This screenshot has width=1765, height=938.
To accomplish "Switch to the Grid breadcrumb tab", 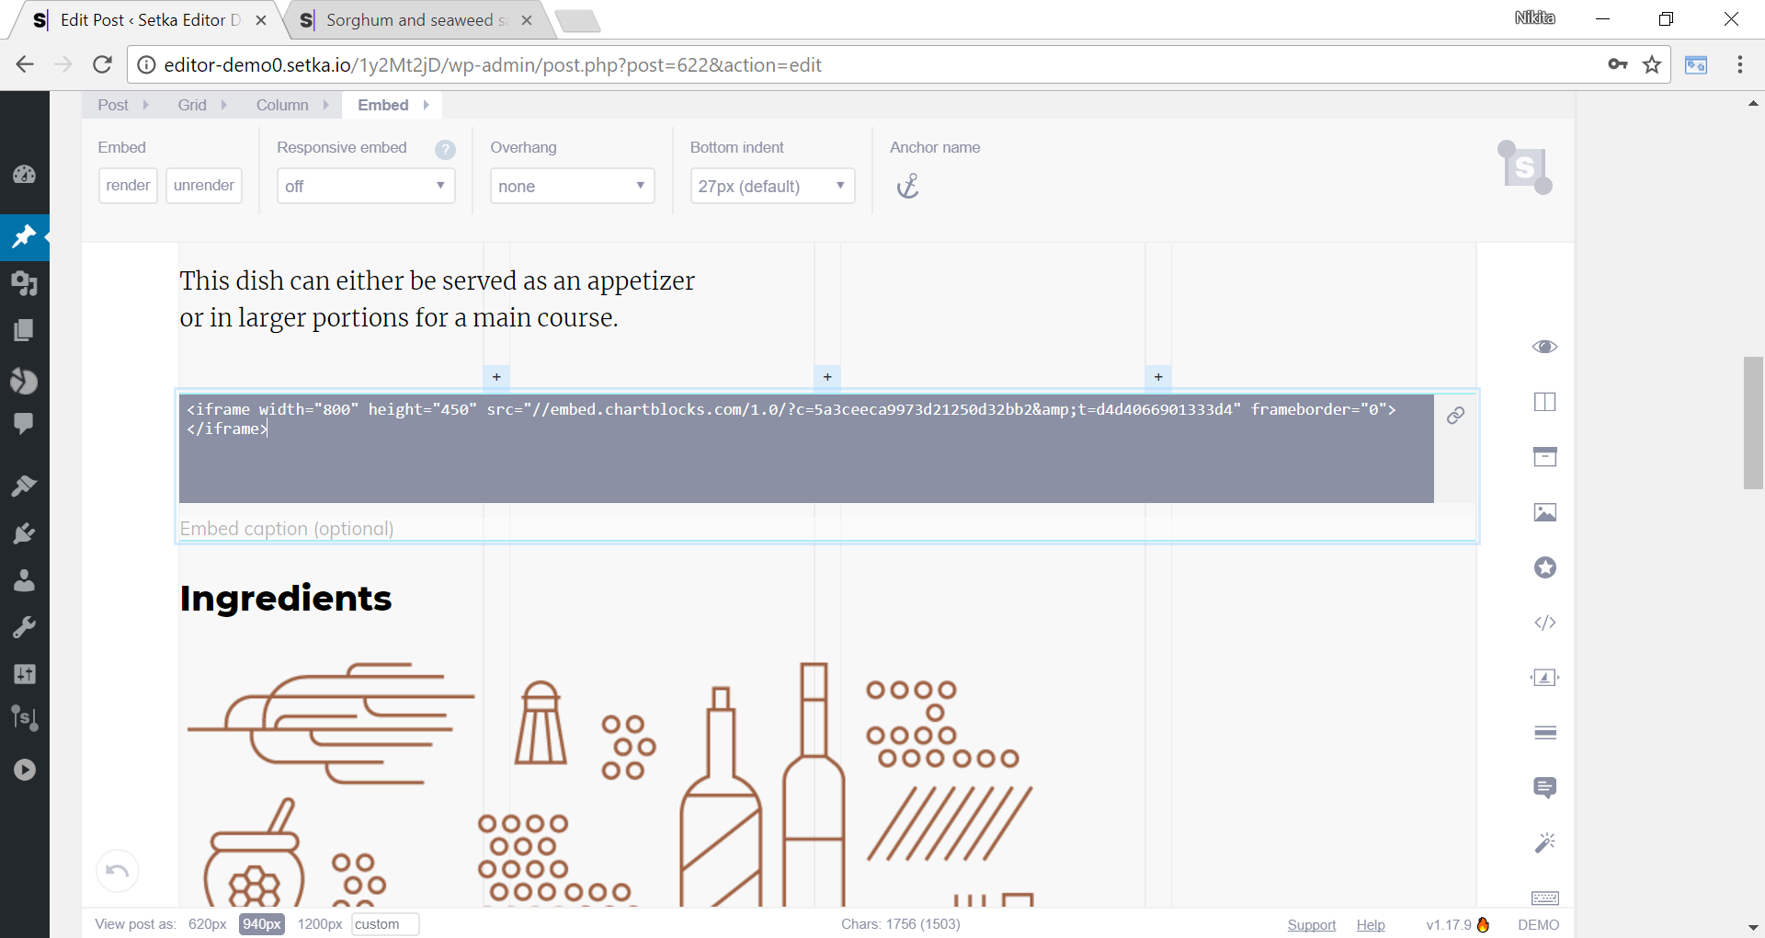I will pos(192,105).
